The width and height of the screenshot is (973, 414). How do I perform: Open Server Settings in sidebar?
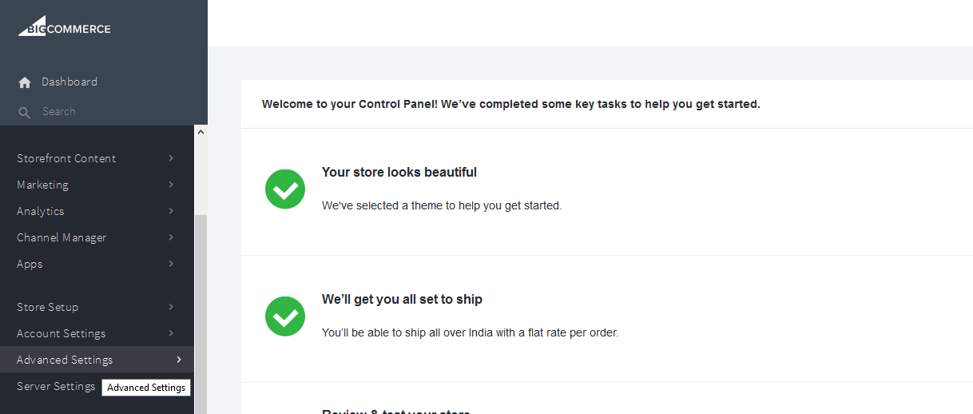[x=56, y=386]
